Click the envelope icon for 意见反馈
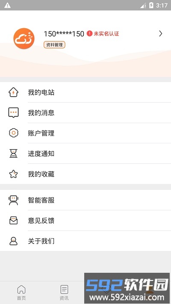This screenshot has width=171, height=304. 14,221
